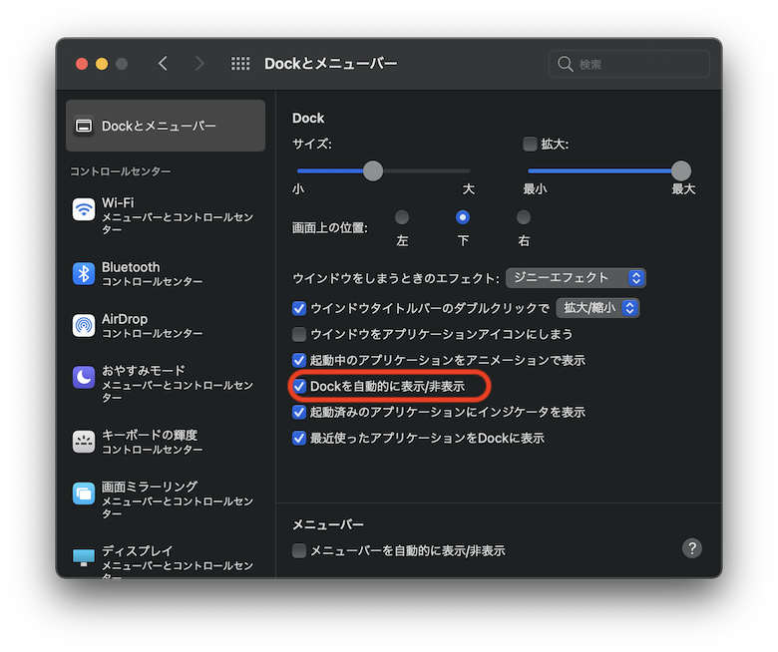
Task: Open the ジニーエフェクト effect dropdown
Action: pos(576,278)
